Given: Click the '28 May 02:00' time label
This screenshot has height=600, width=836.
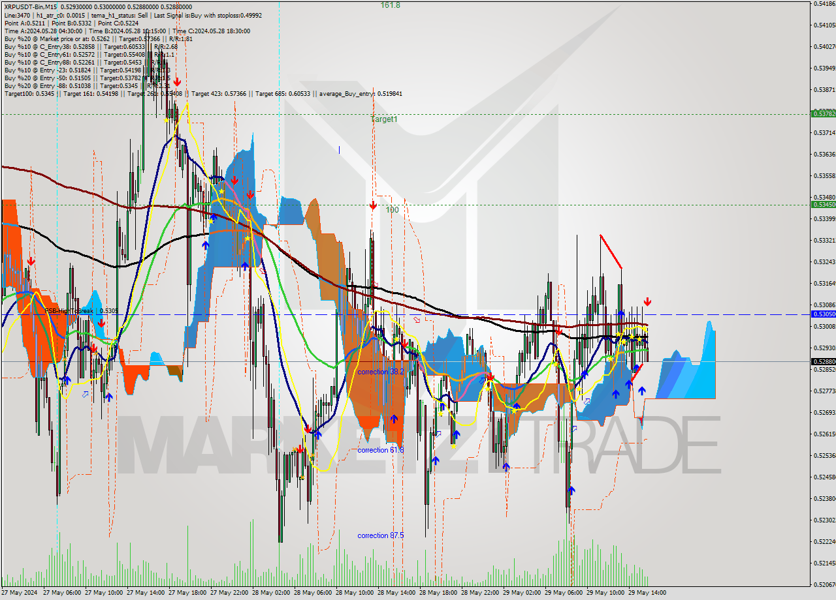Looking at the screenshot, I should (x=271, y=593).
